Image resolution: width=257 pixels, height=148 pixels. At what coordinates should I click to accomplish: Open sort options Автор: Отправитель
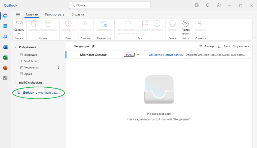tap(236, 46)
